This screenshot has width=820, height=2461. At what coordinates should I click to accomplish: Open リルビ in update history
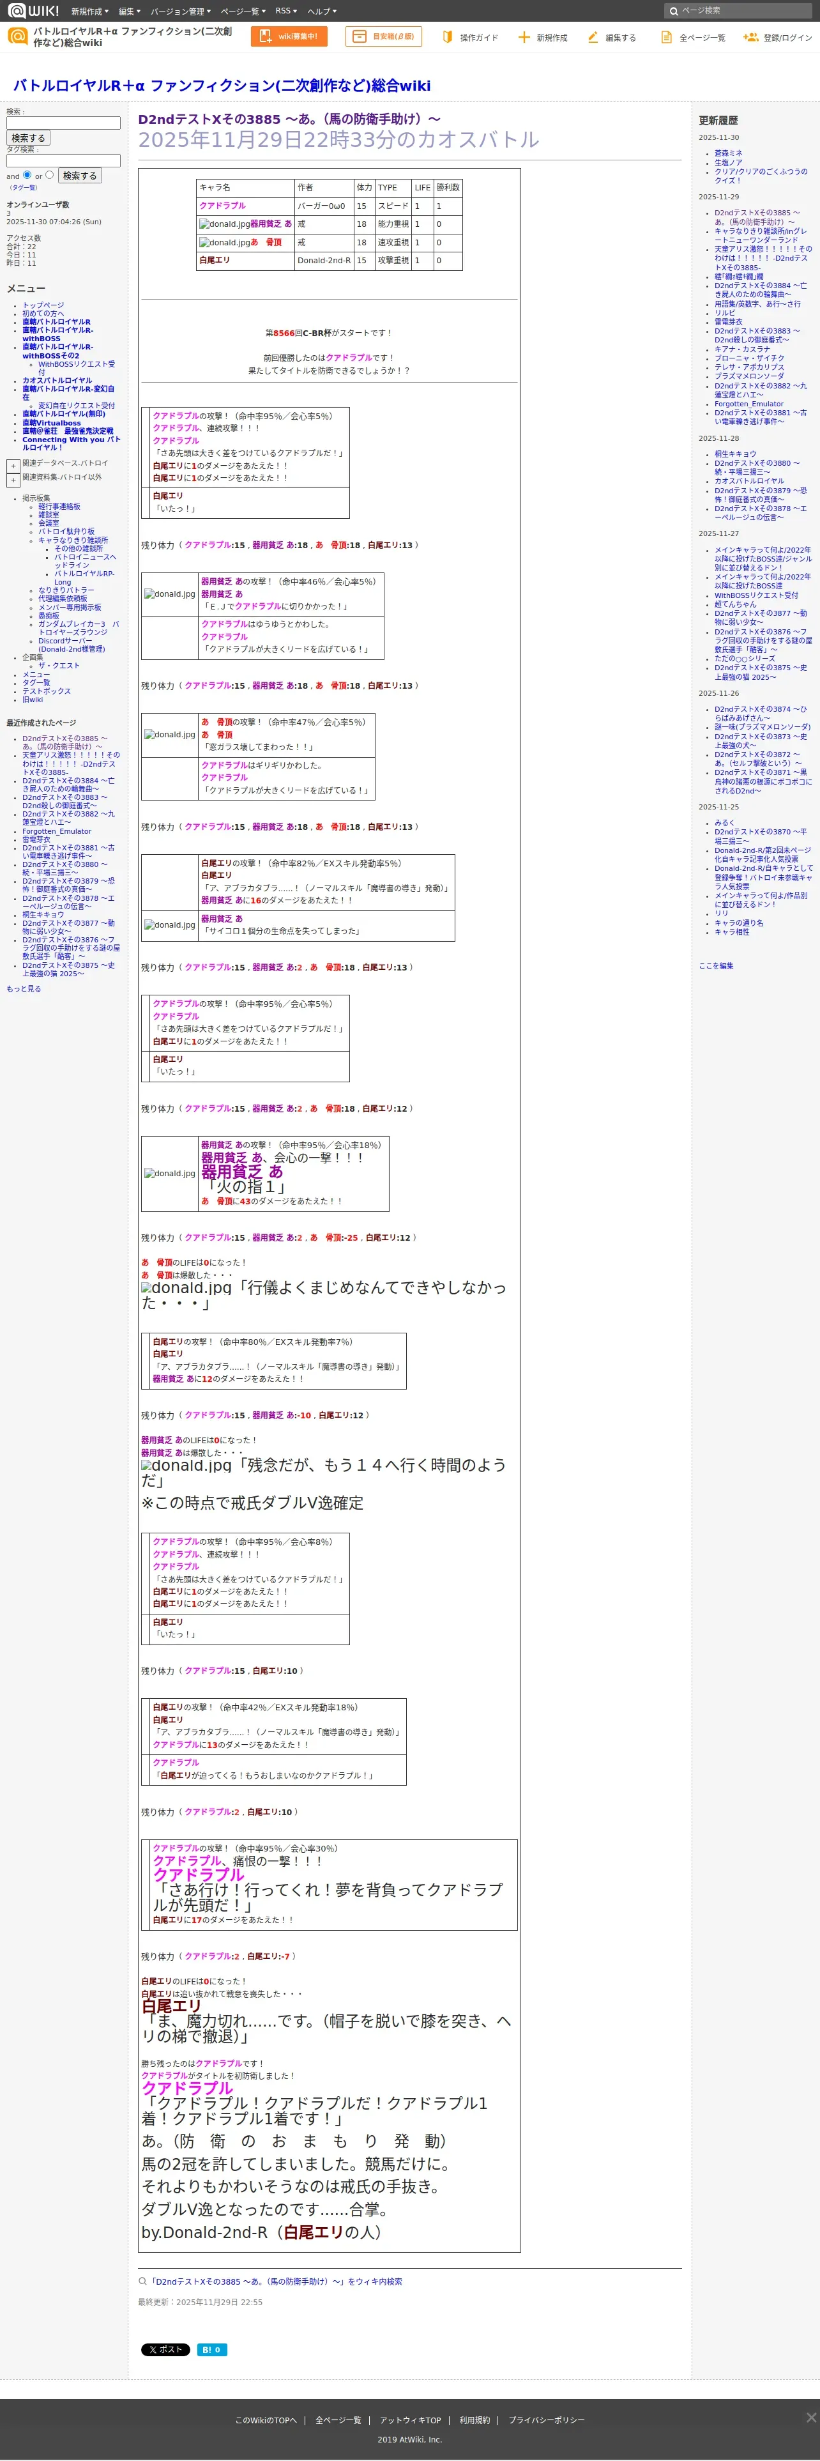click(x=725, y=312)
